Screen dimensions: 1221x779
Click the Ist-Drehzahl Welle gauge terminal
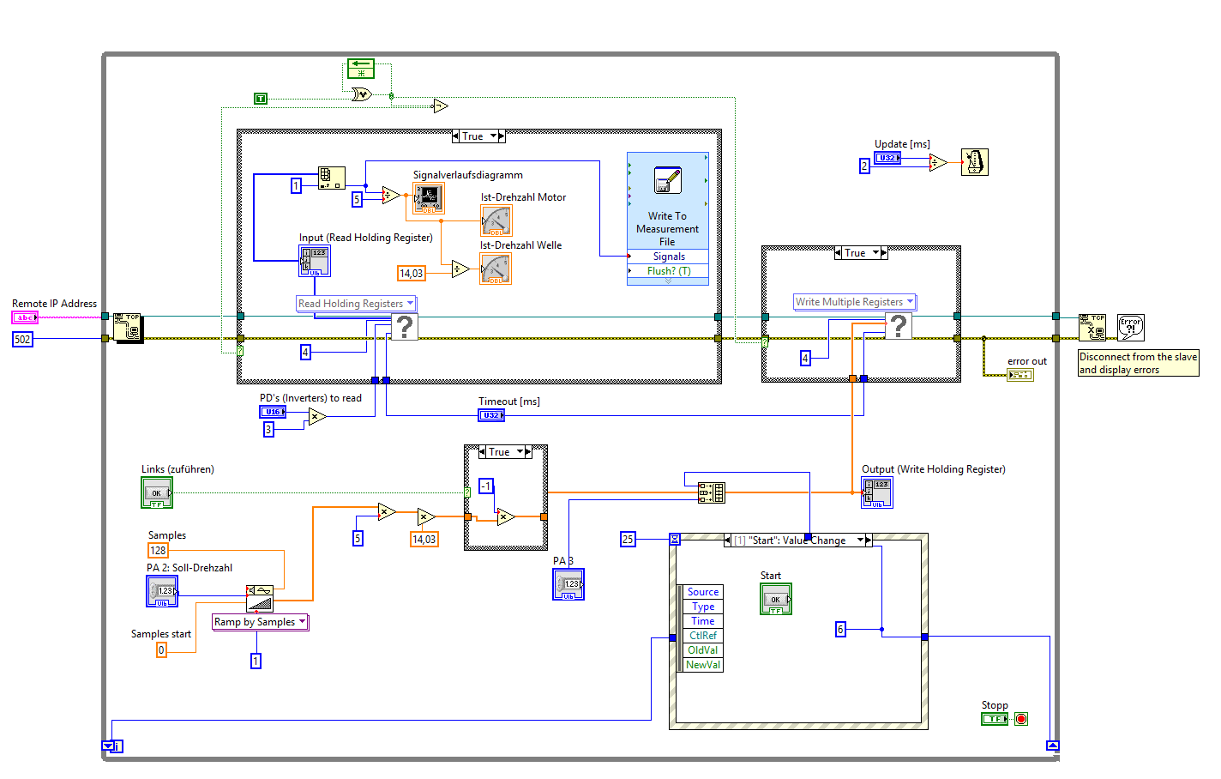(496, 269)
